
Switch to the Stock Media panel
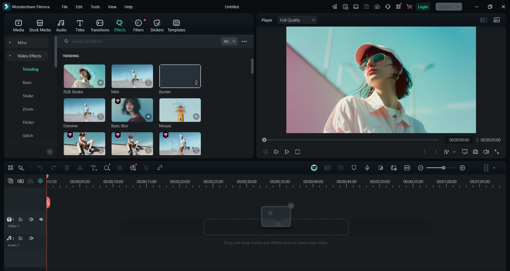[x=40, y=25]
